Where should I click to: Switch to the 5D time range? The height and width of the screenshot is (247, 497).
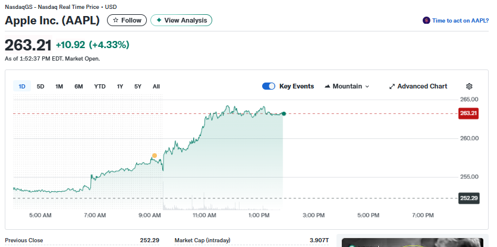(x=40, y=86)
